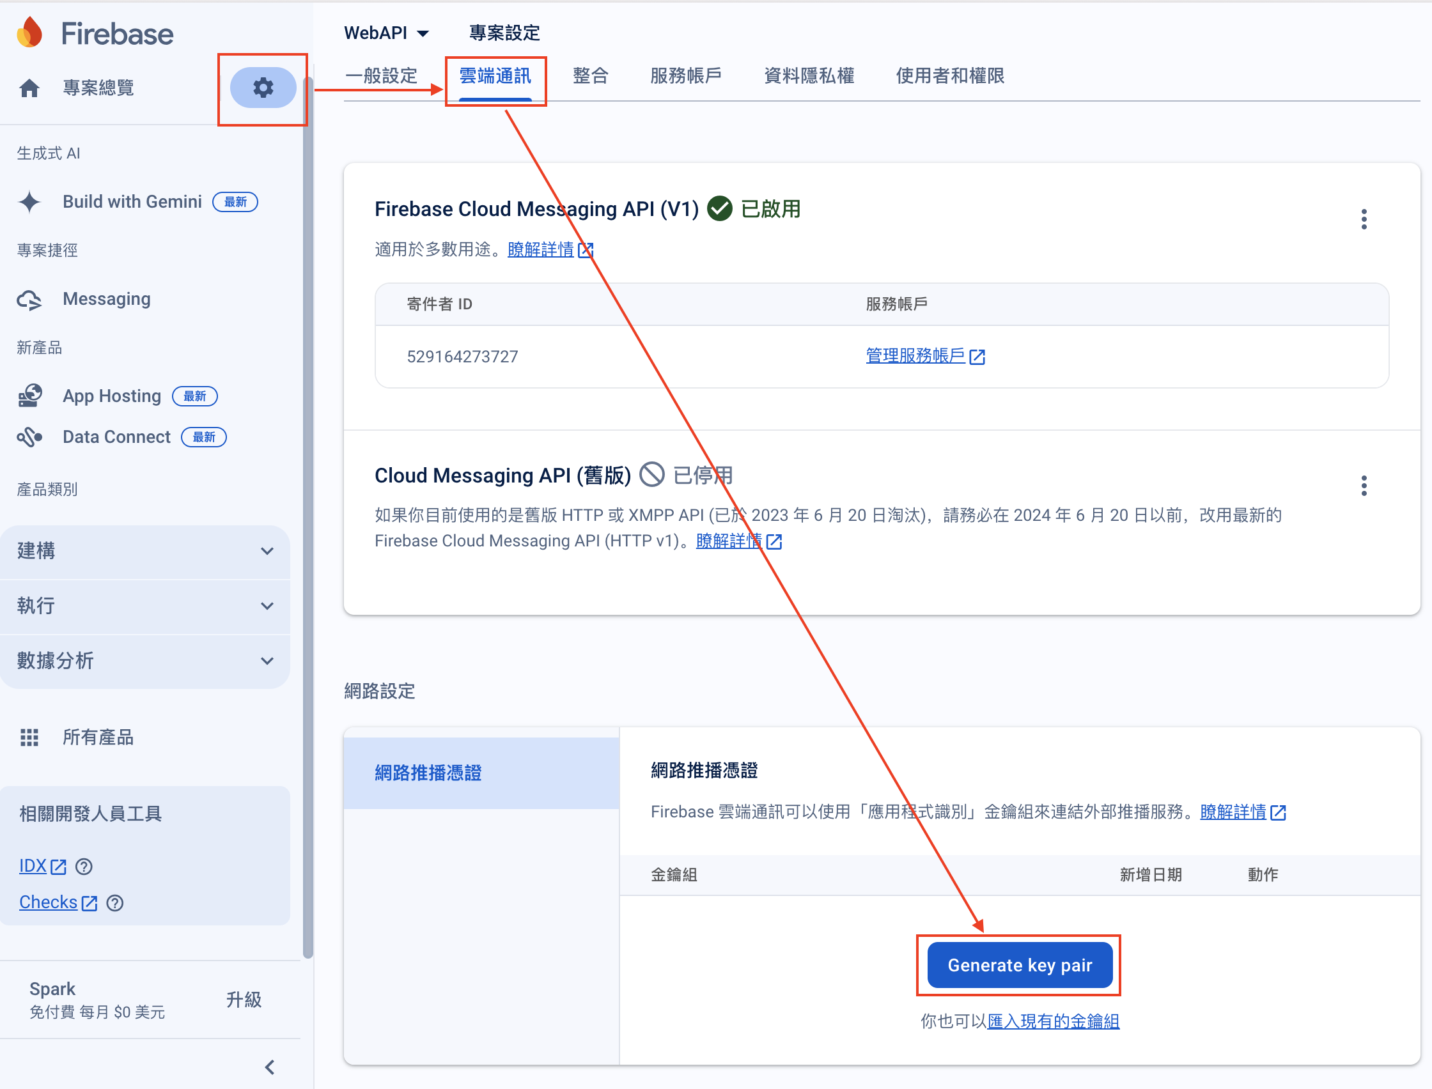
Task: Click the Build with Gemini sparkle icon
Action: click(29, 201)
